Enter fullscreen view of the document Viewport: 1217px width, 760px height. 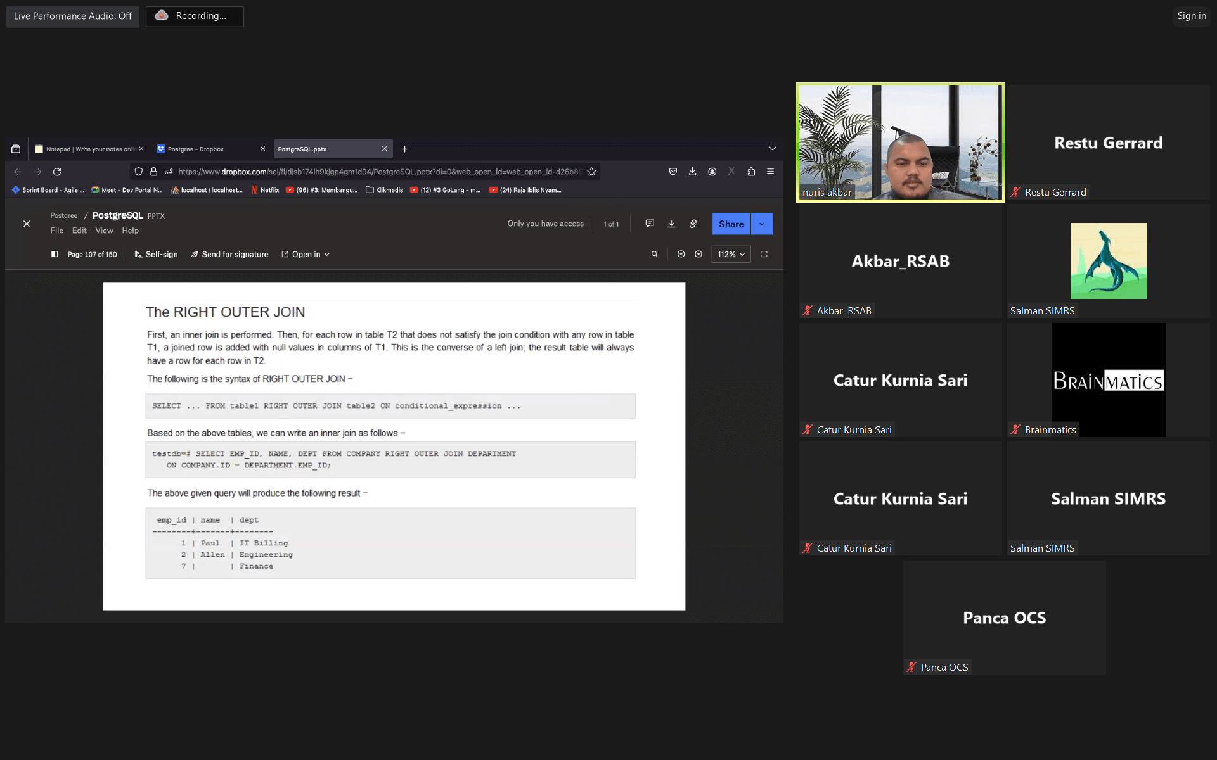coord(764,254)
